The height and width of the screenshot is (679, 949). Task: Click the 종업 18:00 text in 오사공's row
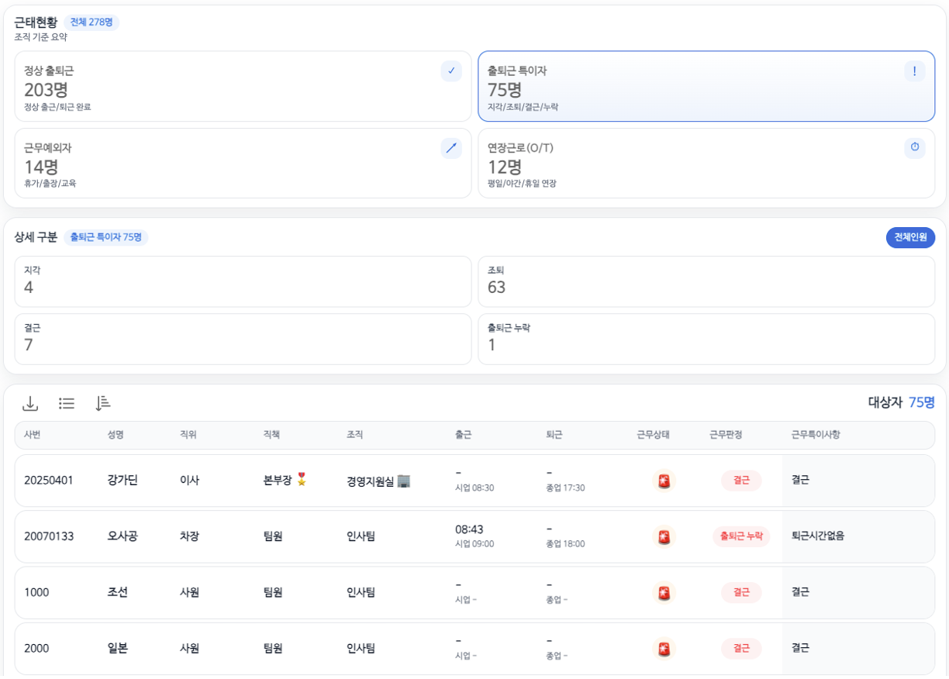tap(566, 544)
